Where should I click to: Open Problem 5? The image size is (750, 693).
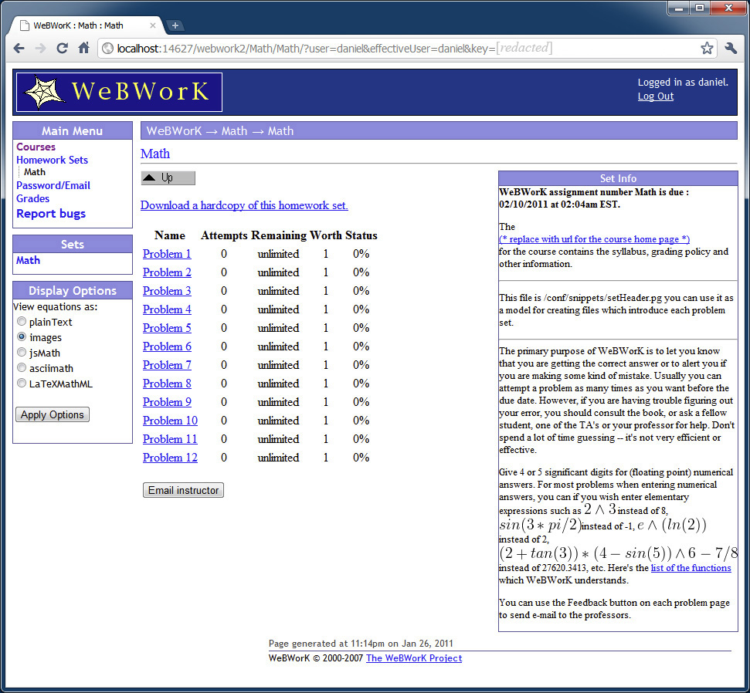167,328
